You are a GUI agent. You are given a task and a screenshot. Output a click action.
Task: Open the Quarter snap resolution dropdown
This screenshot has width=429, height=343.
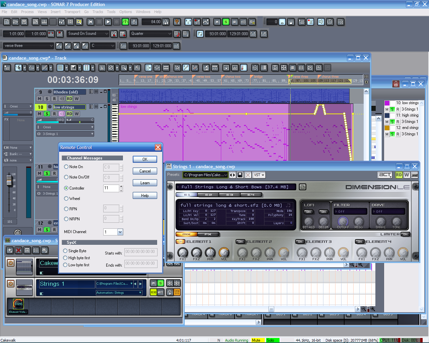tap(151, 33)
